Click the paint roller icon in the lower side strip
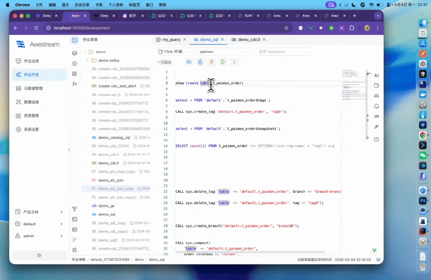The image size is (431, 280). click(x=74, y=209)
